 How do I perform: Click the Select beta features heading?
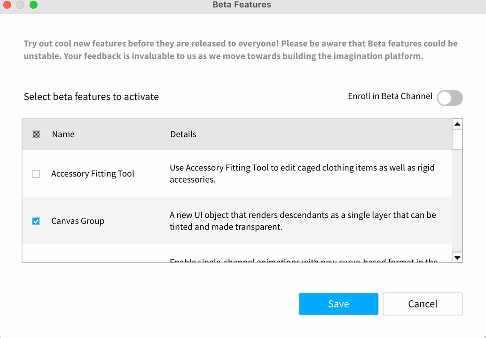coord(91,97)
